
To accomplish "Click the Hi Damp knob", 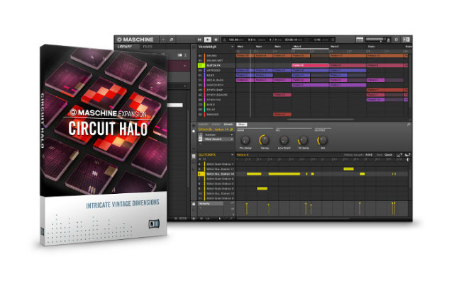I will (x=303, y=140).
